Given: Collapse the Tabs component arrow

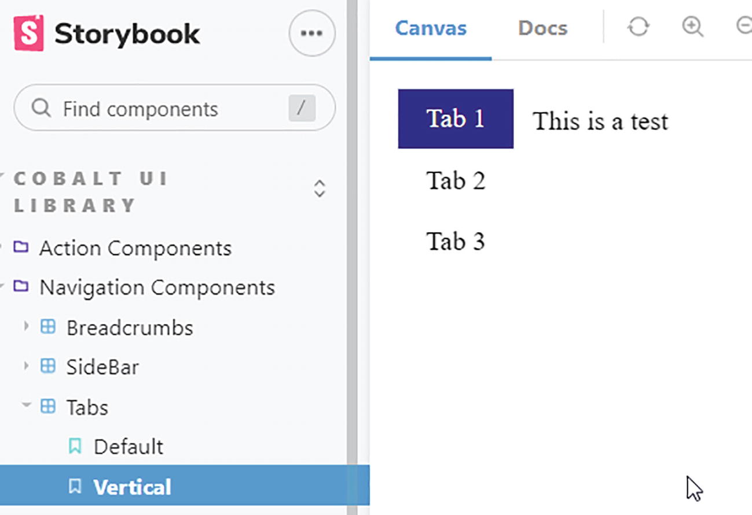Looking at the screenshot, I should pos(26,405).
